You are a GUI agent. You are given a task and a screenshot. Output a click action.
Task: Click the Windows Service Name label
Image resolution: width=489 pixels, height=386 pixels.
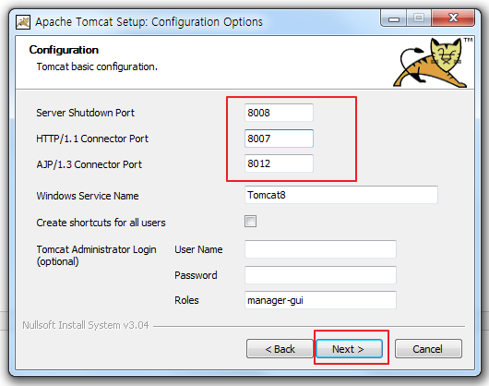tap(88, 196)
